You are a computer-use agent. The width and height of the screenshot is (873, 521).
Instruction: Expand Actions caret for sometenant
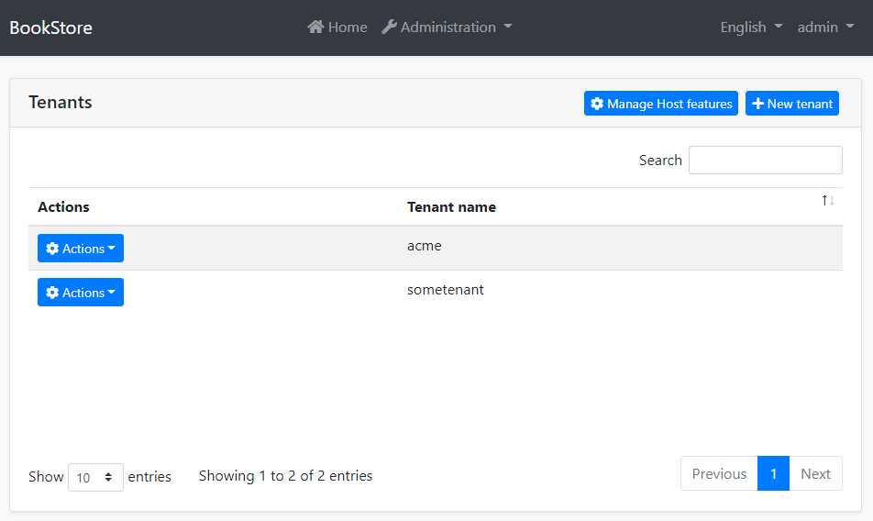click(x=112, y=293)
